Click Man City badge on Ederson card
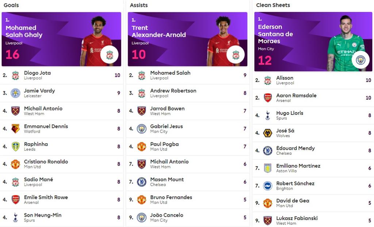The width and height of the screenshot is (374, 227). point(360,60)
